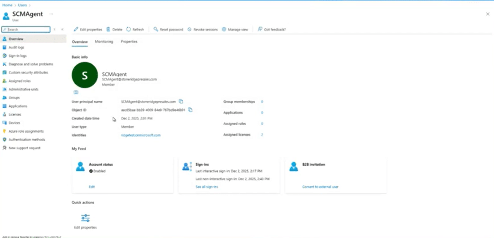Click the Sign-ins card icon
494x241 pixels.
[x=187, y=166]
